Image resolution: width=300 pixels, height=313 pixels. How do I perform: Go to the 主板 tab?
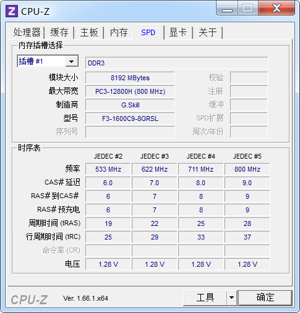(x=89, y=33)
